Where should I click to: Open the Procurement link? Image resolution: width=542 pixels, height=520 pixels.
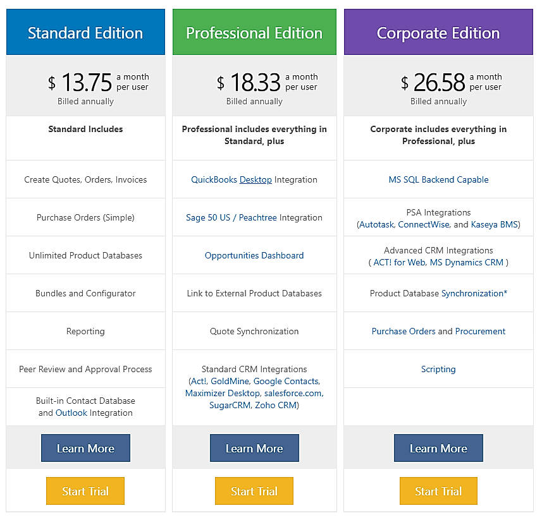480,332
